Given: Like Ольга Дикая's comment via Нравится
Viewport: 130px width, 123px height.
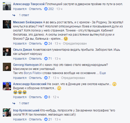Looking at the screenshot, I should pyautogui.click(x=20, y=59).
